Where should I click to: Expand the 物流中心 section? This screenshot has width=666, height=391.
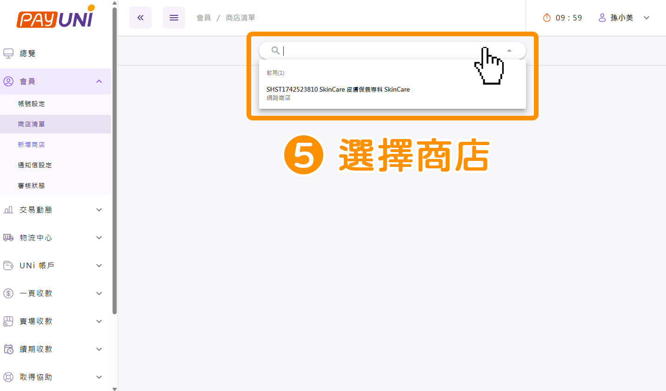99,238
